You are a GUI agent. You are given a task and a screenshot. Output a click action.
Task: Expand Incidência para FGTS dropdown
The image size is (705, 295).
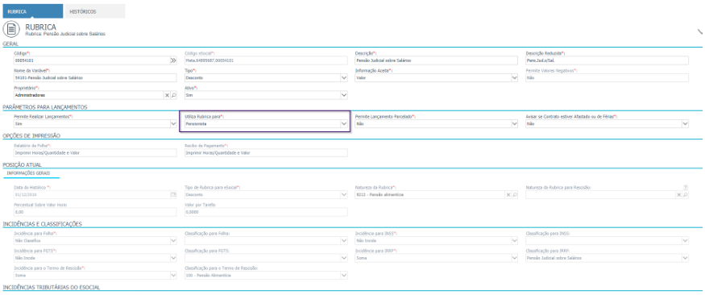[173, 258]
